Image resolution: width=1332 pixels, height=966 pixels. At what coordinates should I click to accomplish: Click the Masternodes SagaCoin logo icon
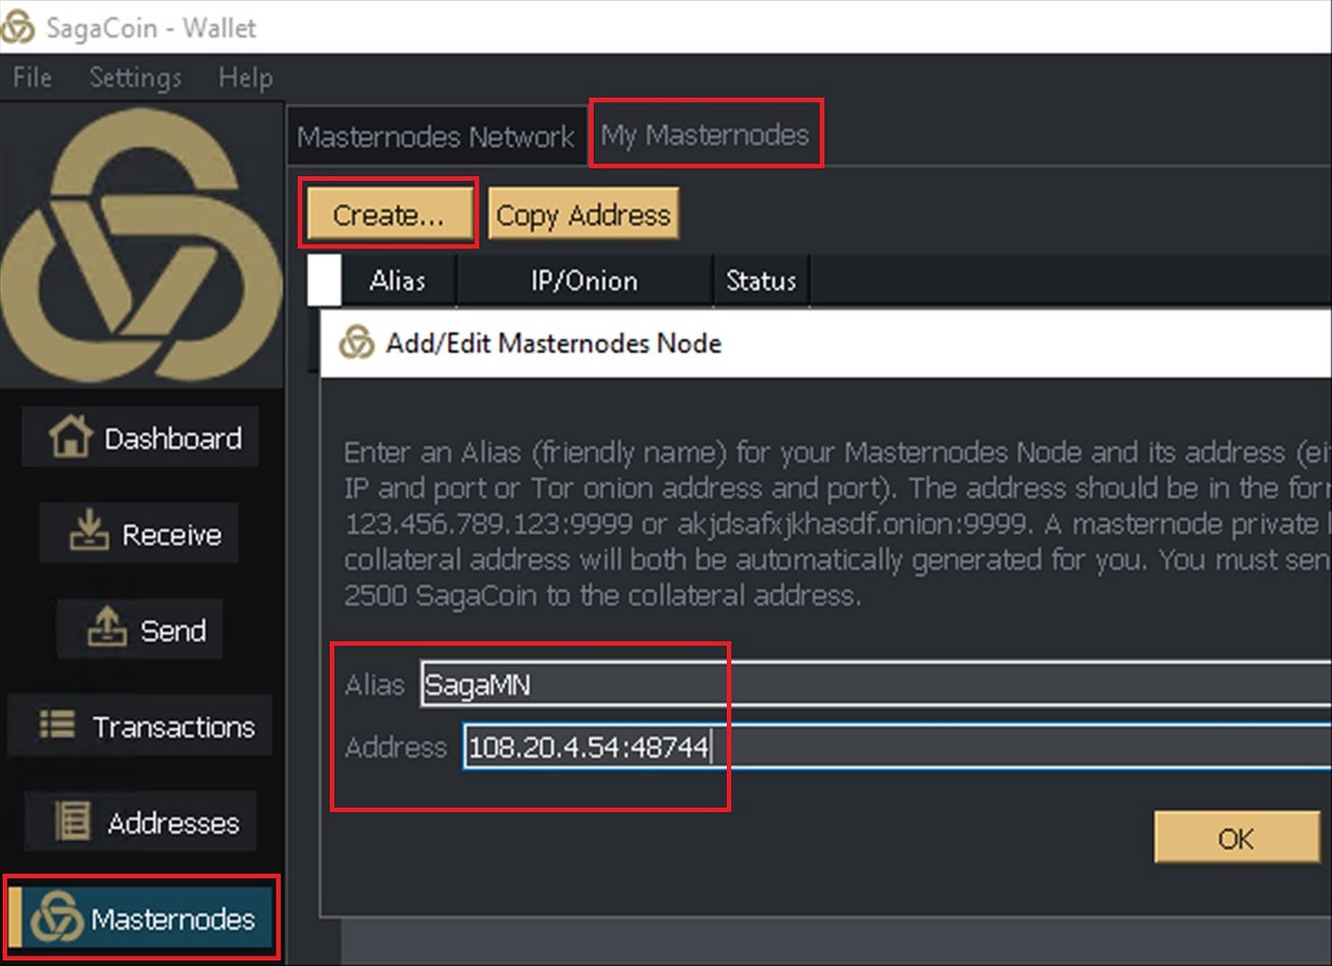[x=56, y=917]
